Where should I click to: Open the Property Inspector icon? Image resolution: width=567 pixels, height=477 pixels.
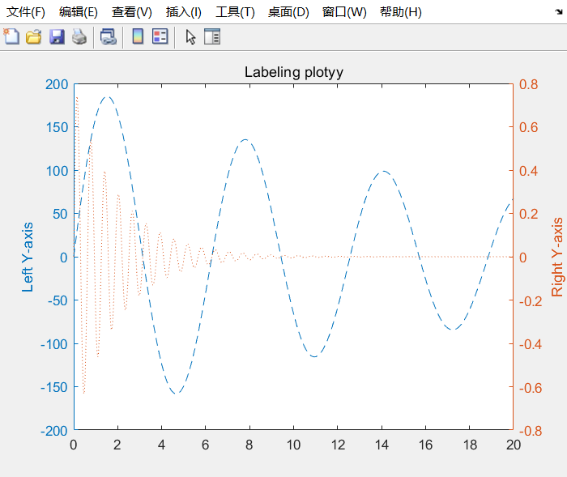point(212,36)
